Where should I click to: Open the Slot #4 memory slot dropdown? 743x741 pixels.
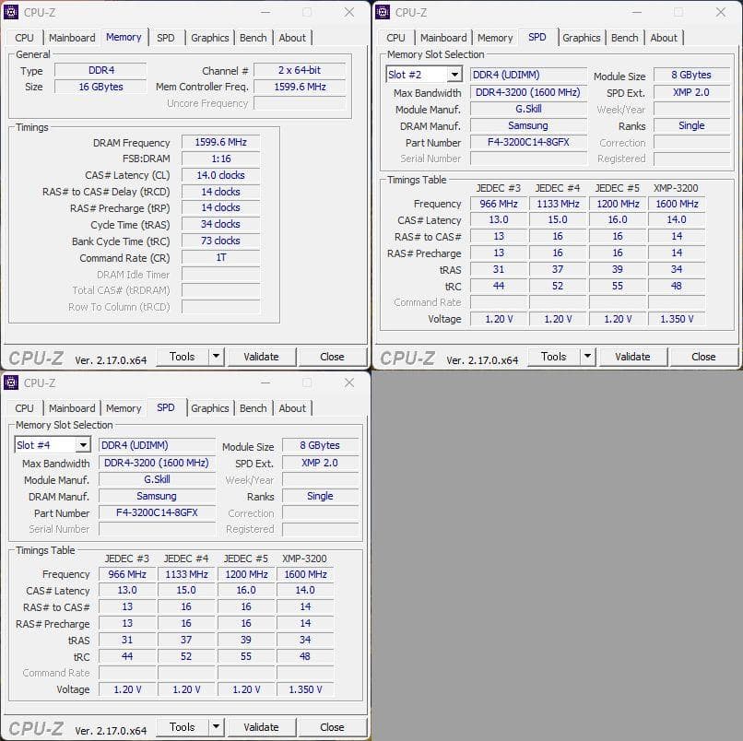pyautogui.click(x=82, y=445)
